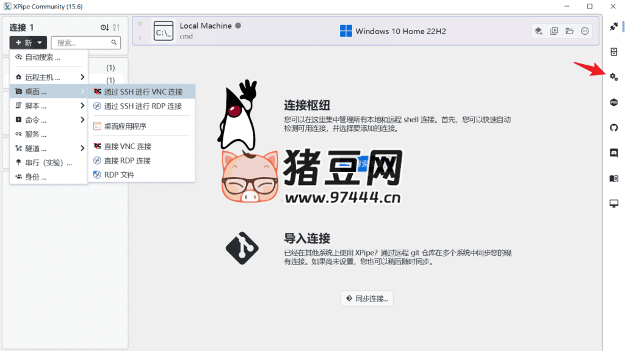The image size is (625, 351).
Task: Click the RDP icon beside 直接 RDP 连接
Action: [x=97, y=161]
